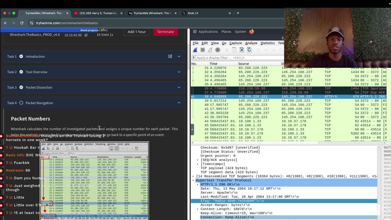Open the Find a packet magnifier icon

258,50
